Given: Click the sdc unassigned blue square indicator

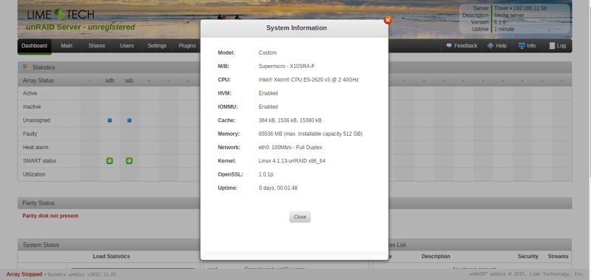Looking at the screenshot, I should pyautogui.click(x=129, y=120).
